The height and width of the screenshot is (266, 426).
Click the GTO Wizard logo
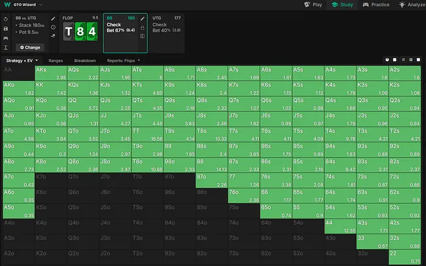[5, 4]
